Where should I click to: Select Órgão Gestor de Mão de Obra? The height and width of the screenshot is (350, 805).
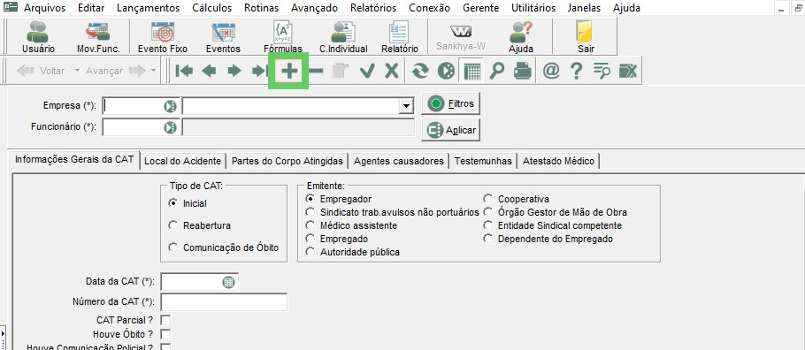click(487, 212)
